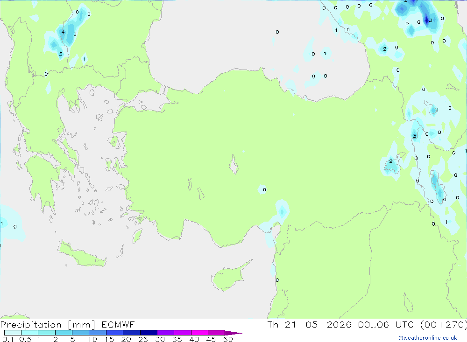Choose the 10–15 mm legend color swatch

point(98,333)
